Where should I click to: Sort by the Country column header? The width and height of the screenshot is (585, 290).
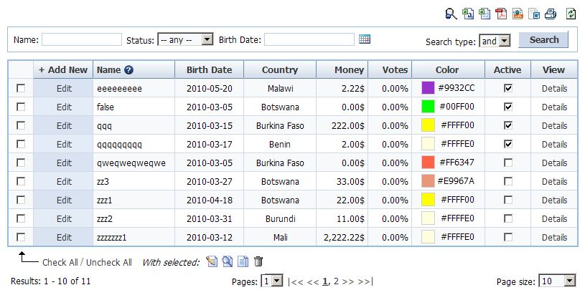pyautogui.click(x=279, y=70)
